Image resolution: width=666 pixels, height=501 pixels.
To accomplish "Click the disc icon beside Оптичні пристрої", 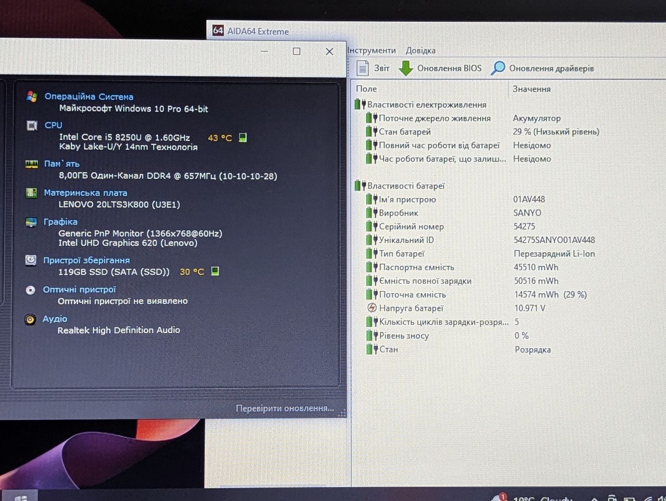I will 31,290.
